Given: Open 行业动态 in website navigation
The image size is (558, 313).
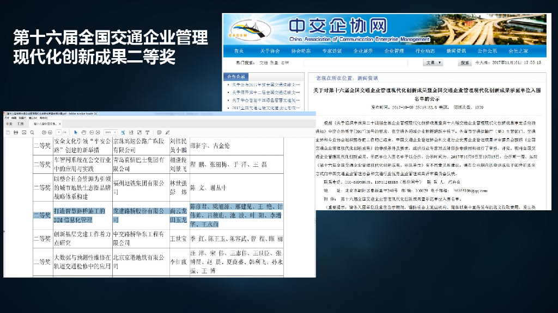Looking at the screenshot, I should [425, 51].
